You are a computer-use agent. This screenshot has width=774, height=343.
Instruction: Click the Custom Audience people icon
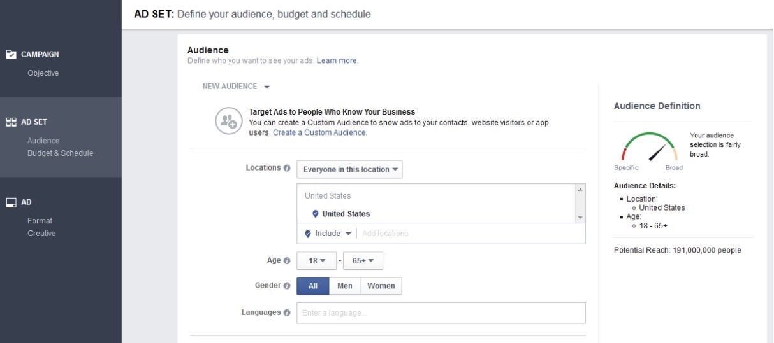[x=227, y=121]
